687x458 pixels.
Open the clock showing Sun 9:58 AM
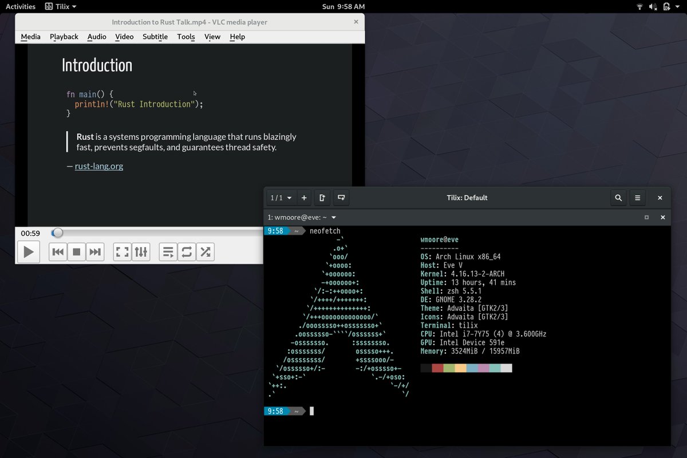coord(343,7)
